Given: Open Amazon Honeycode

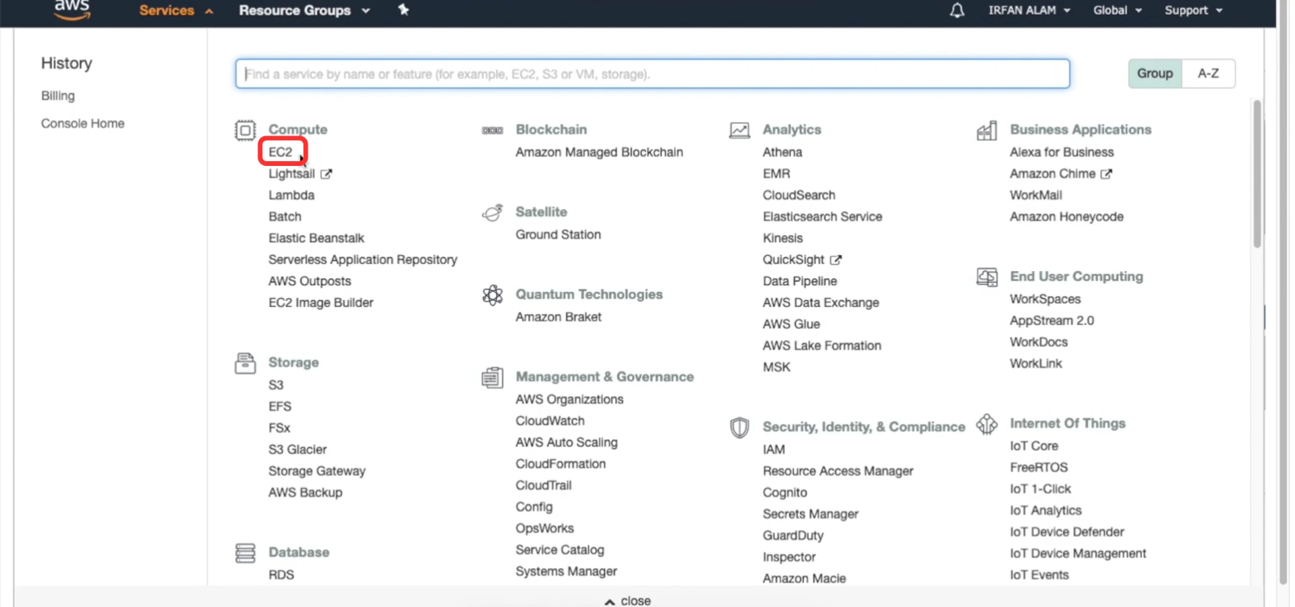Looking at the screenshot, I should coord(1066,217).
